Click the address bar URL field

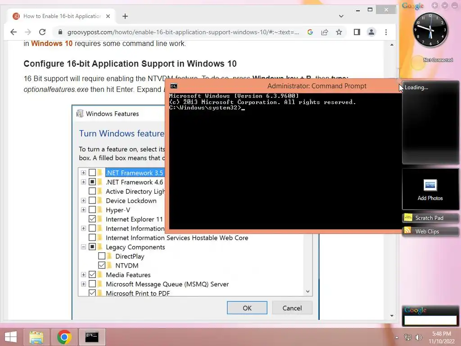(183, 32)
